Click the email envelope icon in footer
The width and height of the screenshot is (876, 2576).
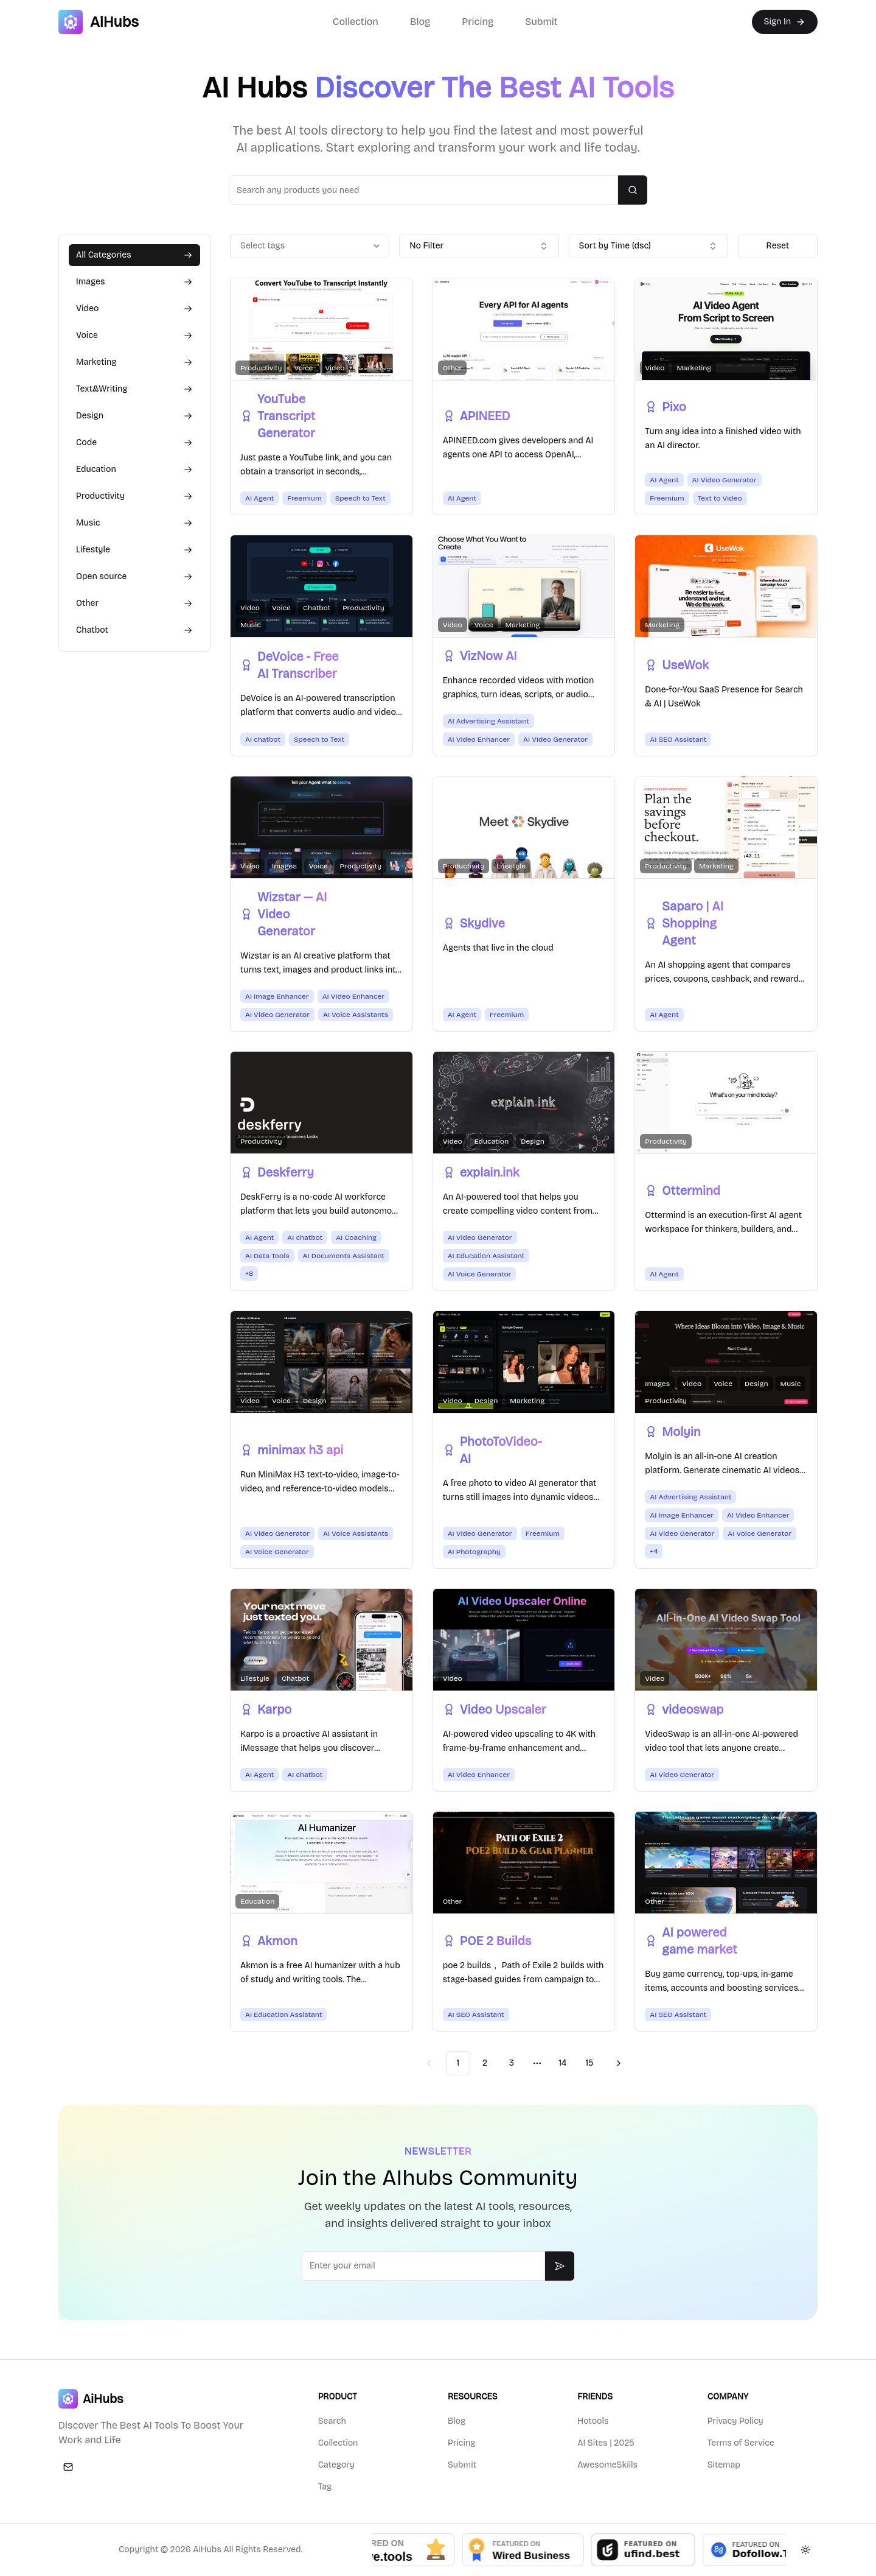pos(68,2466)
